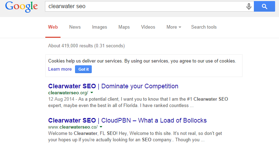Expand the www.clearwaterseo.co green arrow menu
Screen dimensions: 279x148
pyautogui.click(x=101, y=127)
